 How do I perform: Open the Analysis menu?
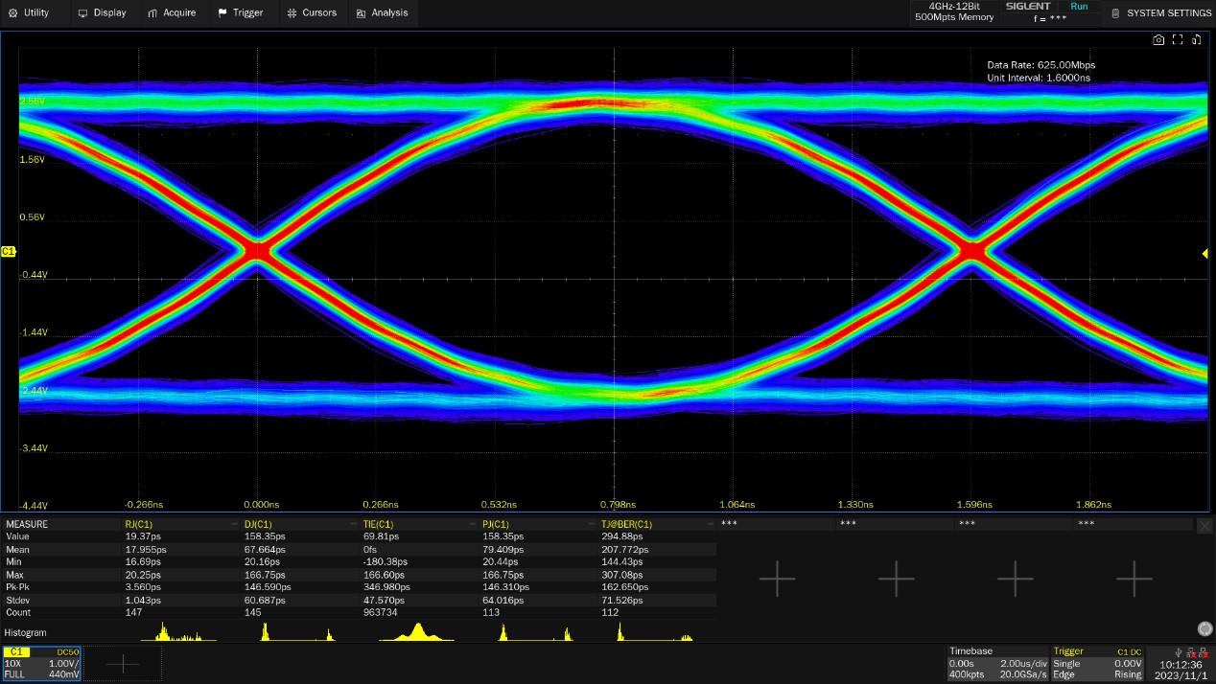(x=382, y=12)
